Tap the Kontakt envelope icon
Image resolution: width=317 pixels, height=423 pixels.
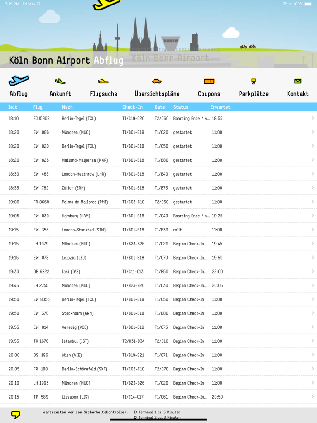coord(298,81)
